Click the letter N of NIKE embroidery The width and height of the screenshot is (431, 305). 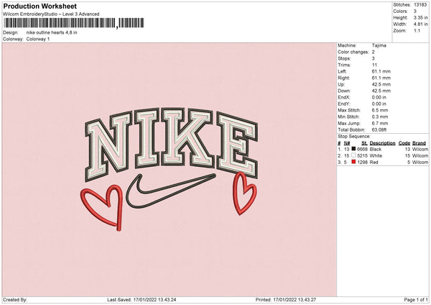click(x=116, y=142)
